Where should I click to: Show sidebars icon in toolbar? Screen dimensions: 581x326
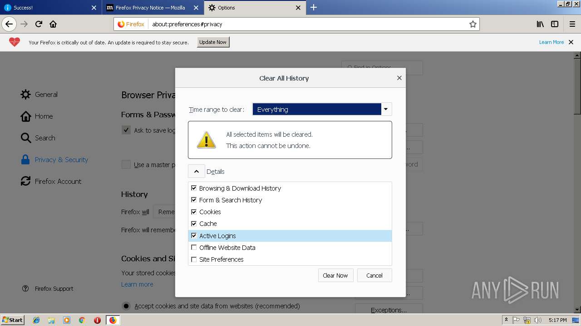(x=555, y=24)
